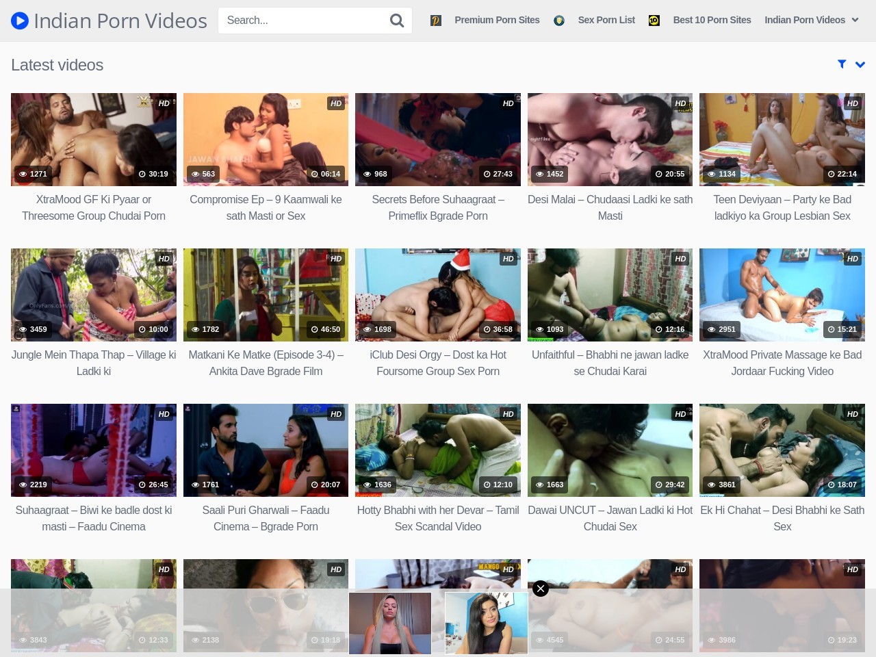Expand the sort chevron next to the filter
The width and height of the screenshot is (876, 657).
pyautogui.click(x=860, y=64)
